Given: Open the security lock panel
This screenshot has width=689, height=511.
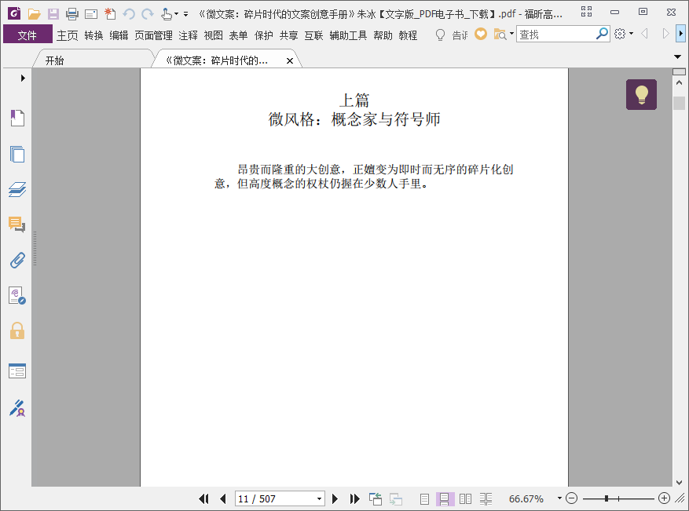Looking at the screenshot, I should [17, 330].
